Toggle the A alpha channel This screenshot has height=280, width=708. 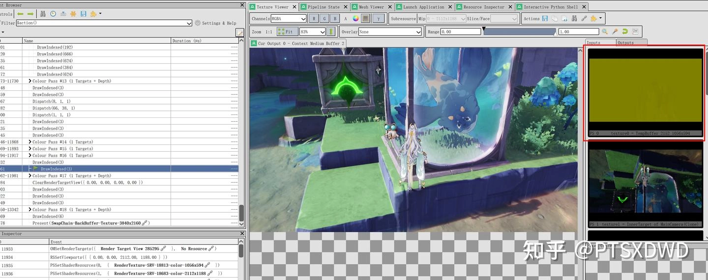pos(345,18)
